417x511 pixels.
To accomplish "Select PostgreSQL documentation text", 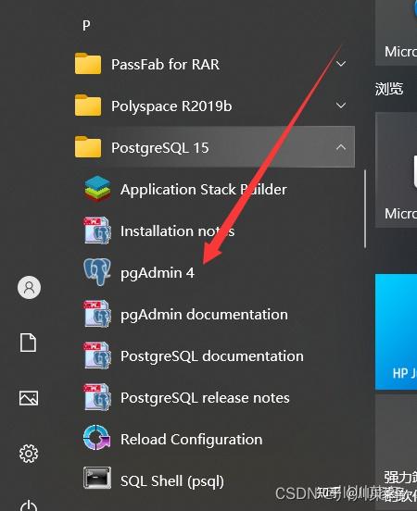I will click(212, 356).
